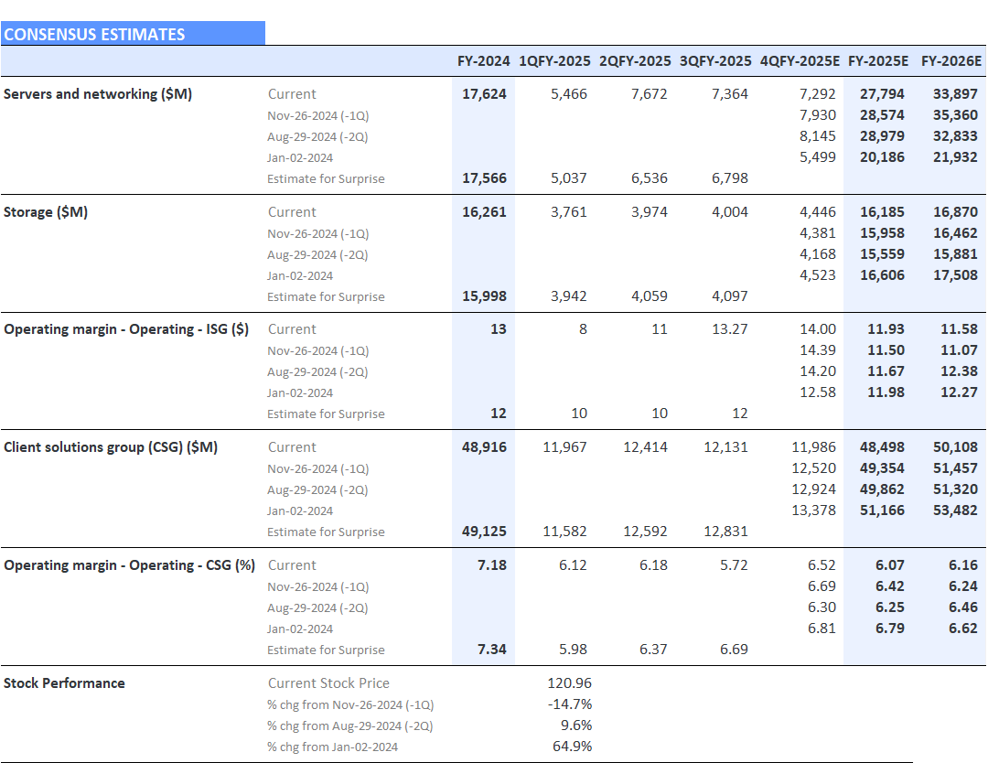Select CSG FY-2026E current value 50,108
This screenshot has height=763, width=988.
[x=955, y=447]
